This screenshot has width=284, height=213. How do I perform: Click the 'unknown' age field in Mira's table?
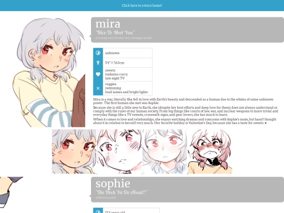tap(128, 53)
